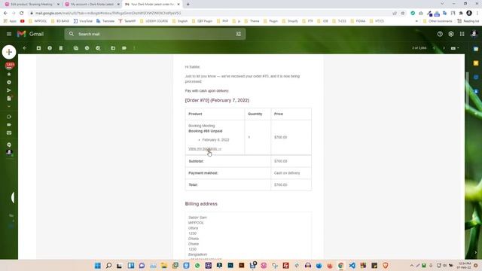Open Contacts side panel icon
The width and height of the screenshot is (482, 271).
point(476,91)
